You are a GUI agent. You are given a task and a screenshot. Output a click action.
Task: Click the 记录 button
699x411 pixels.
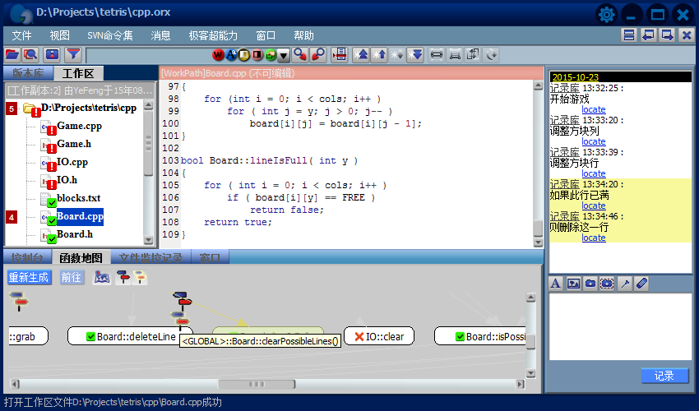point(664,376)
